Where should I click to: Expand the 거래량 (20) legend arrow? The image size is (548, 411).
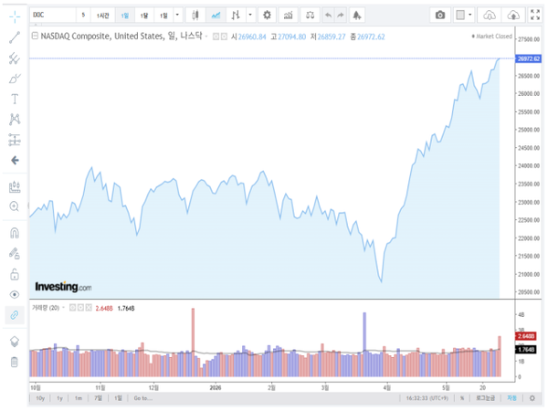[64, 308]
